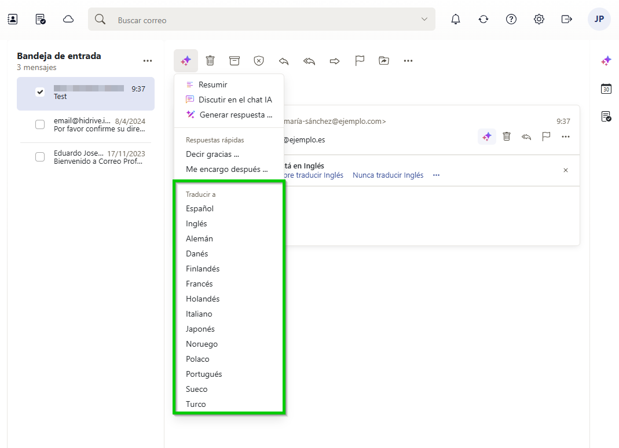The width and height of the screenshot is (619, 448).
Task: Select the email from email@hidrive.i...
Action: click(x=39, y=124)
